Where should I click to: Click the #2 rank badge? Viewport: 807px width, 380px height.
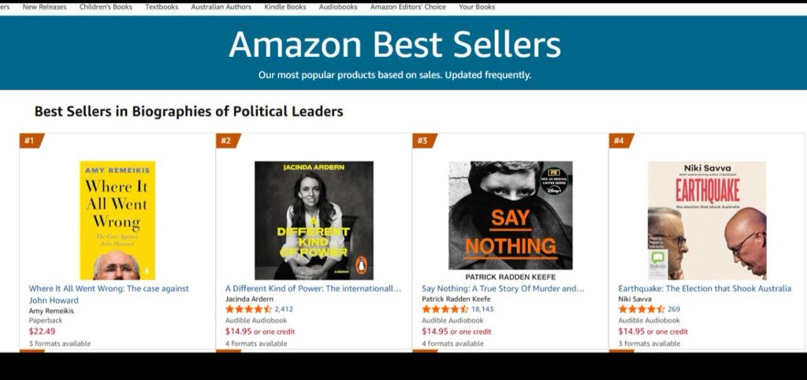227,141
